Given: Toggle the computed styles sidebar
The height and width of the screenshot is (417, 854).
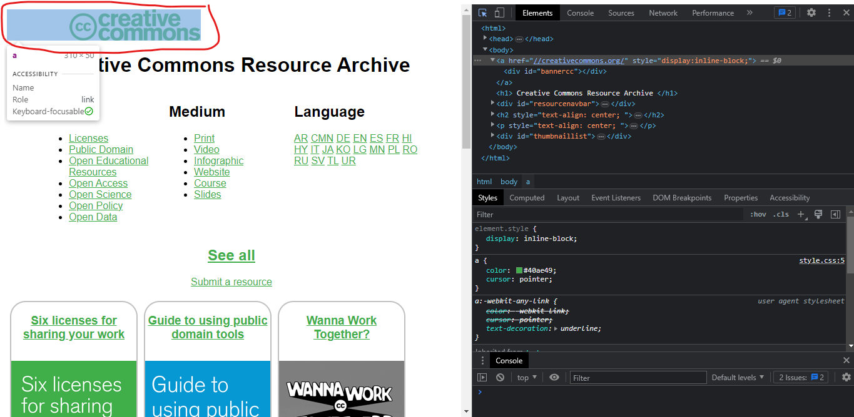Looking at the screenshot, I should coord(836,214).
